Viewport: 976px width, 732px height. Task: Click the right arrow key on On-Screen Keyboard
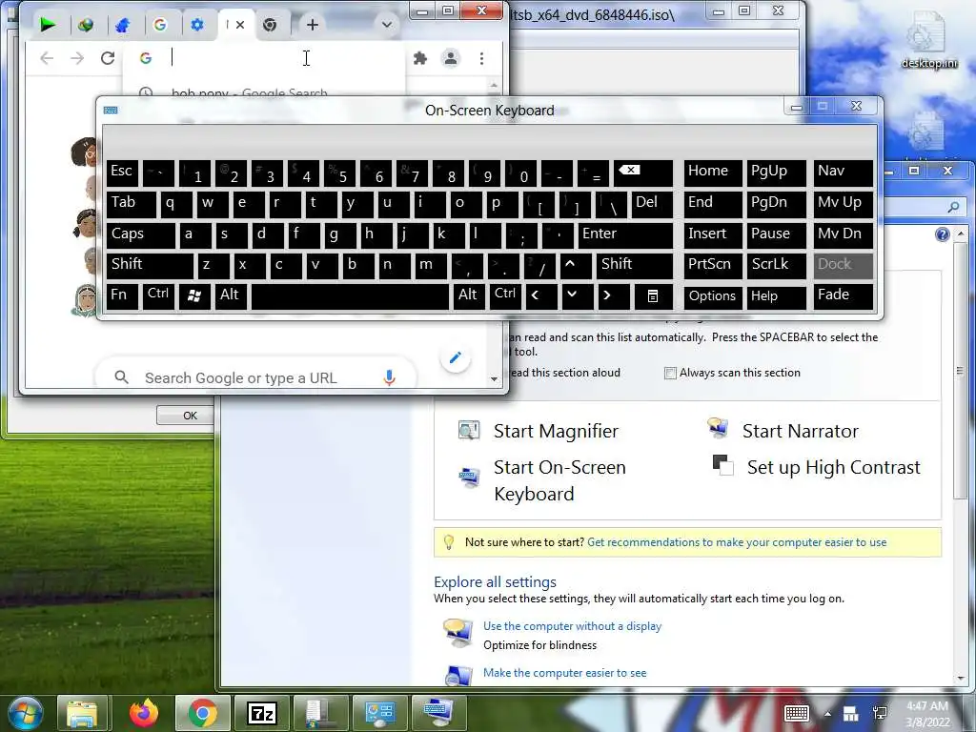tap(613, 296)
